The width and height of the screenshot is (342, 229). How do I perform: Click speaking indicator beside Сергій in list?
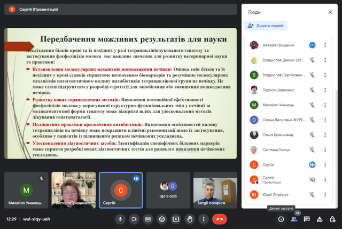312,165
